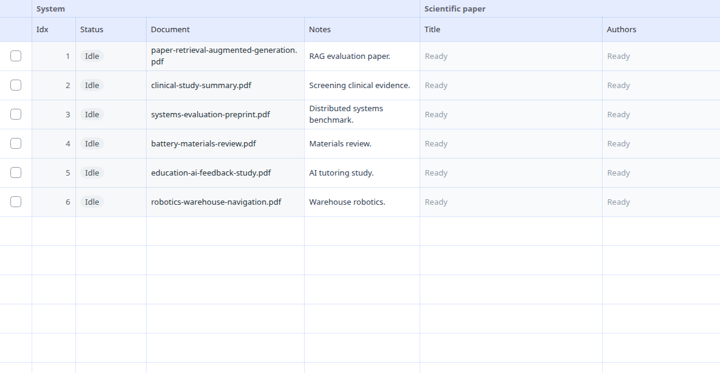Screen dimensions: 720x373
Task: Select the Ready title cell for row 5
Action: coord(511,173)
